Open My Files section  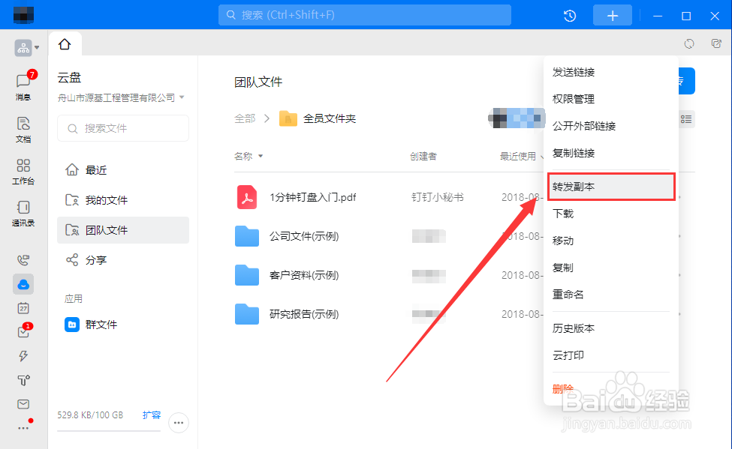(x=123, y=200)
